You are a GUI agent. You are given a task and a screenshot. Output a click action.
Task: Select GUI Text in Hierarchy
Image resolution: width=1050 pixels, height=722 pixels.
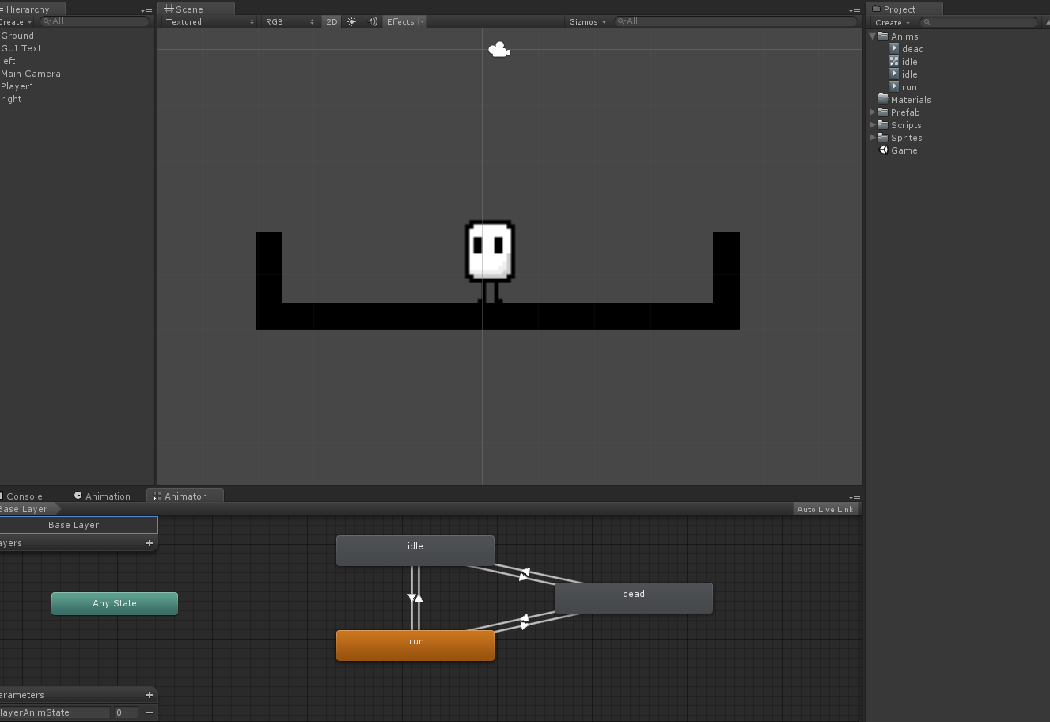pyautogui.click(x=21, y=48)
